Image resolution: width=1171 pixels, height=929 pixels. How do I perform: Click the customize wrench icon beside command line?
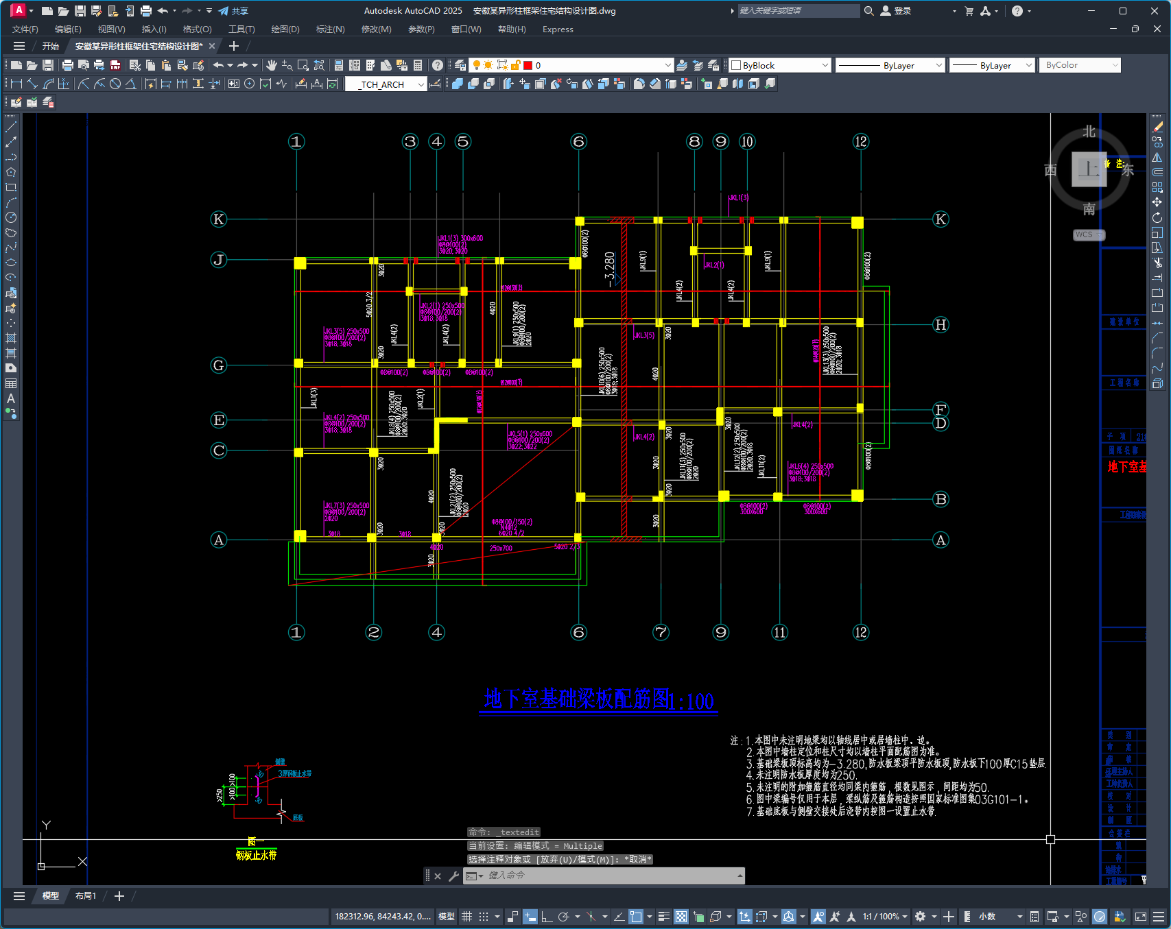pyautogui.click(x=453, y=876)
